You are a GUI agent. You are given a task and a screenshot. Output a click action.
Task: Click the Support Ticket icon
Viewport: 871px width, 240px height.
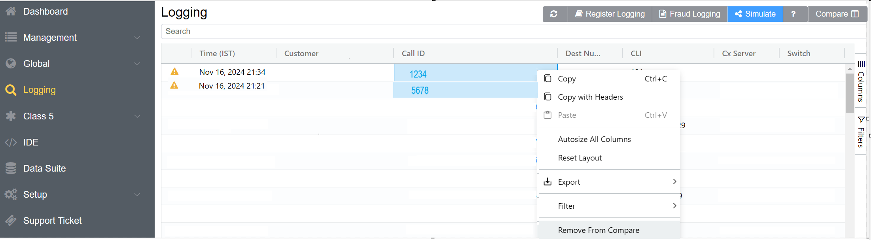click(11, 221)
